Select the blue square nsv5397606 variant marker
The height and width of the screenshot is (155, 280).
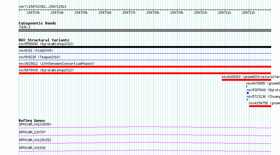tap(248, 93)
